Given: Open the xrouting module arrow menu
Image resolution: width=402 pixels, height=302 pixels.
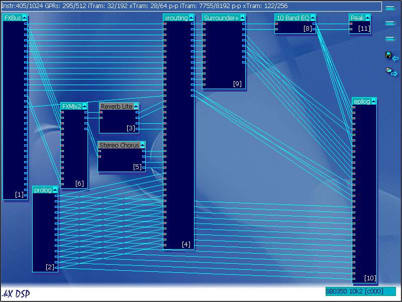Looking at the screenshot, I should pos(191,18).
